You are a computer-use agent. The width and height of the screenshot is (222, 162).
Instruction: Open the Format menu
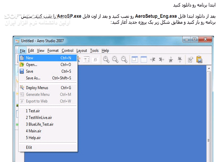pyautogui.click(x=53, y=51)
